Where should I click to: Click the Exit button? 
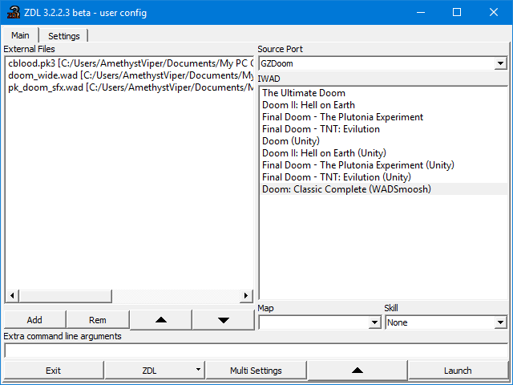[54, 371]
